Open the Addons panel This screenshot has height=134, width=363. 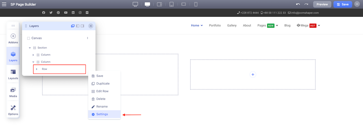[x=13, y=38]
